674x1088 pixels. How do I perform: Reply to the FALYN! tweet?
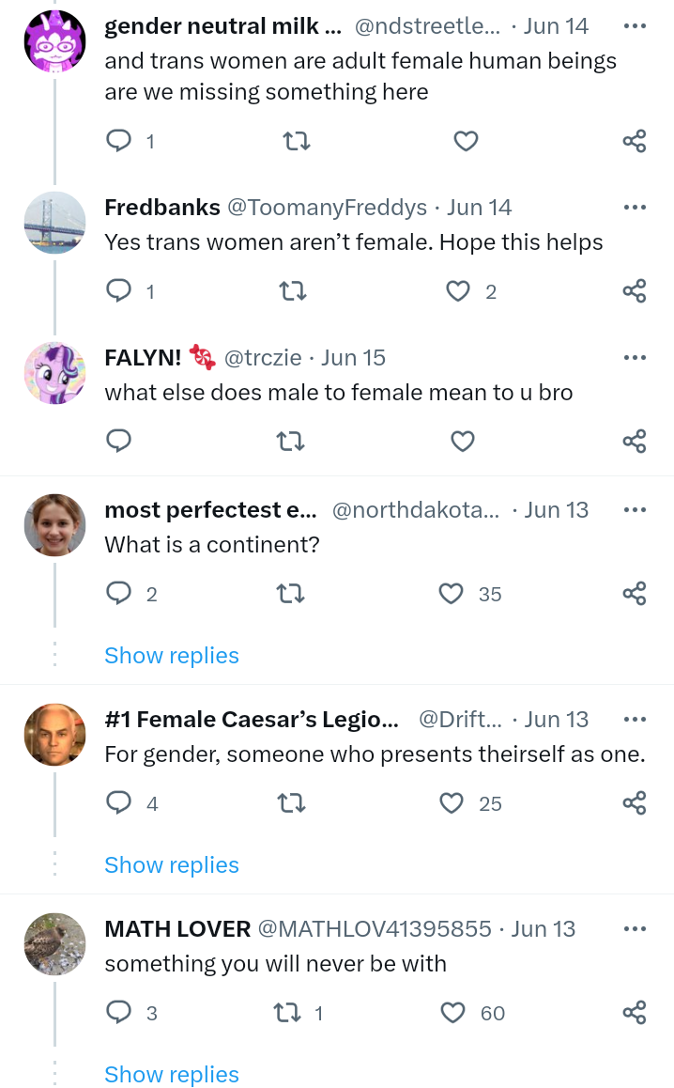pos(118,441)
